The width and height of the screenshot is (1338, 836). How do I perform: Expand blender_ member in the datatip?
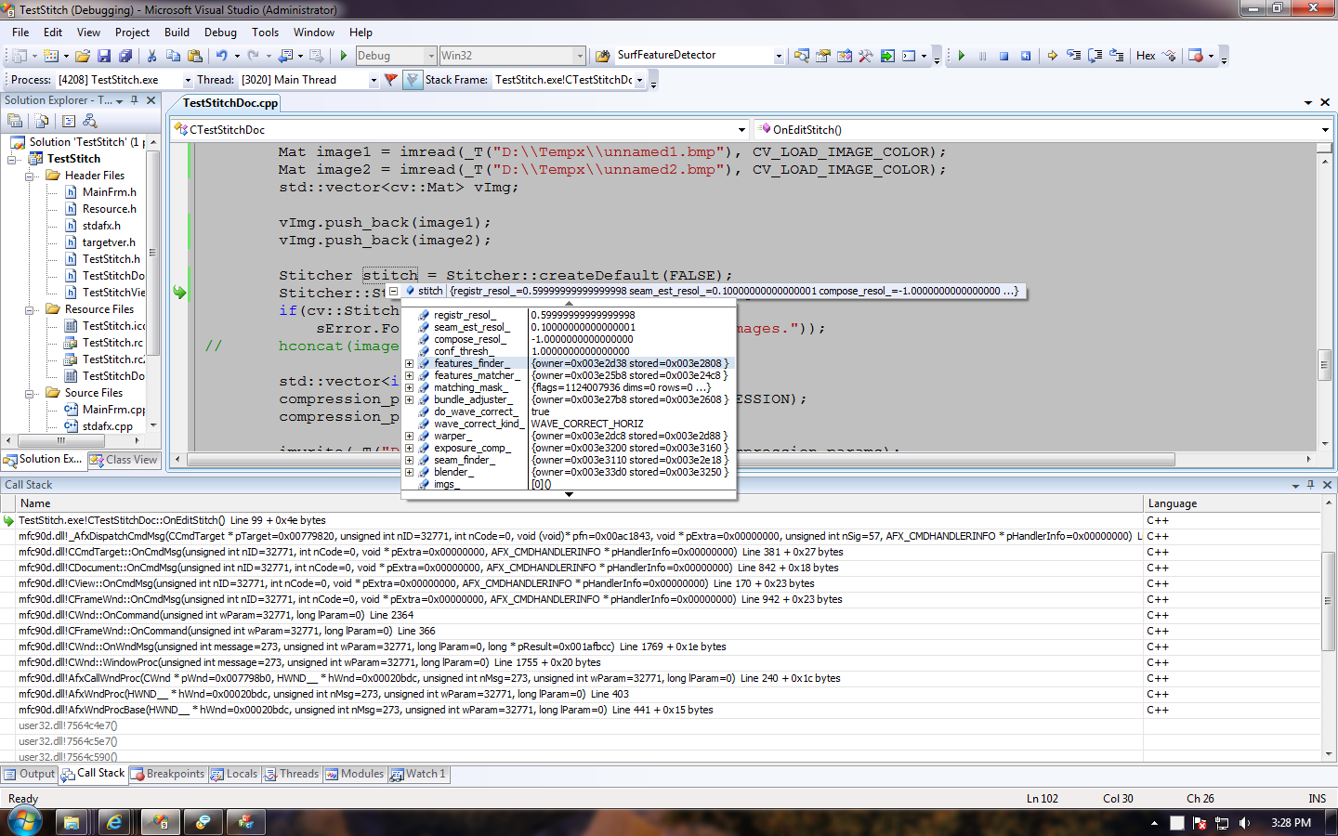(x=409, y=472)
